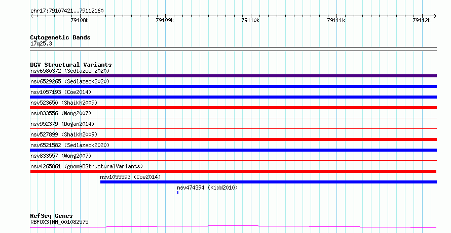
Task: Select the blue nsv1055593 variant bar
Action: [269, 182]
